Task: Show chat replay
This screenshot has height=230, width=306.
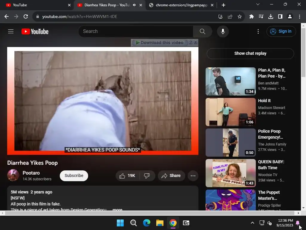Action: pos(250,53)
